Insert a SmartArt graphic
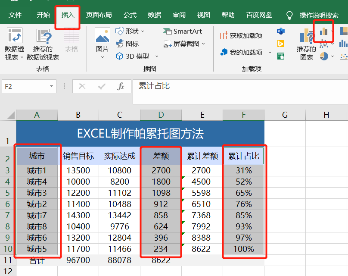348x276 pixels. [x=183, y=31]
